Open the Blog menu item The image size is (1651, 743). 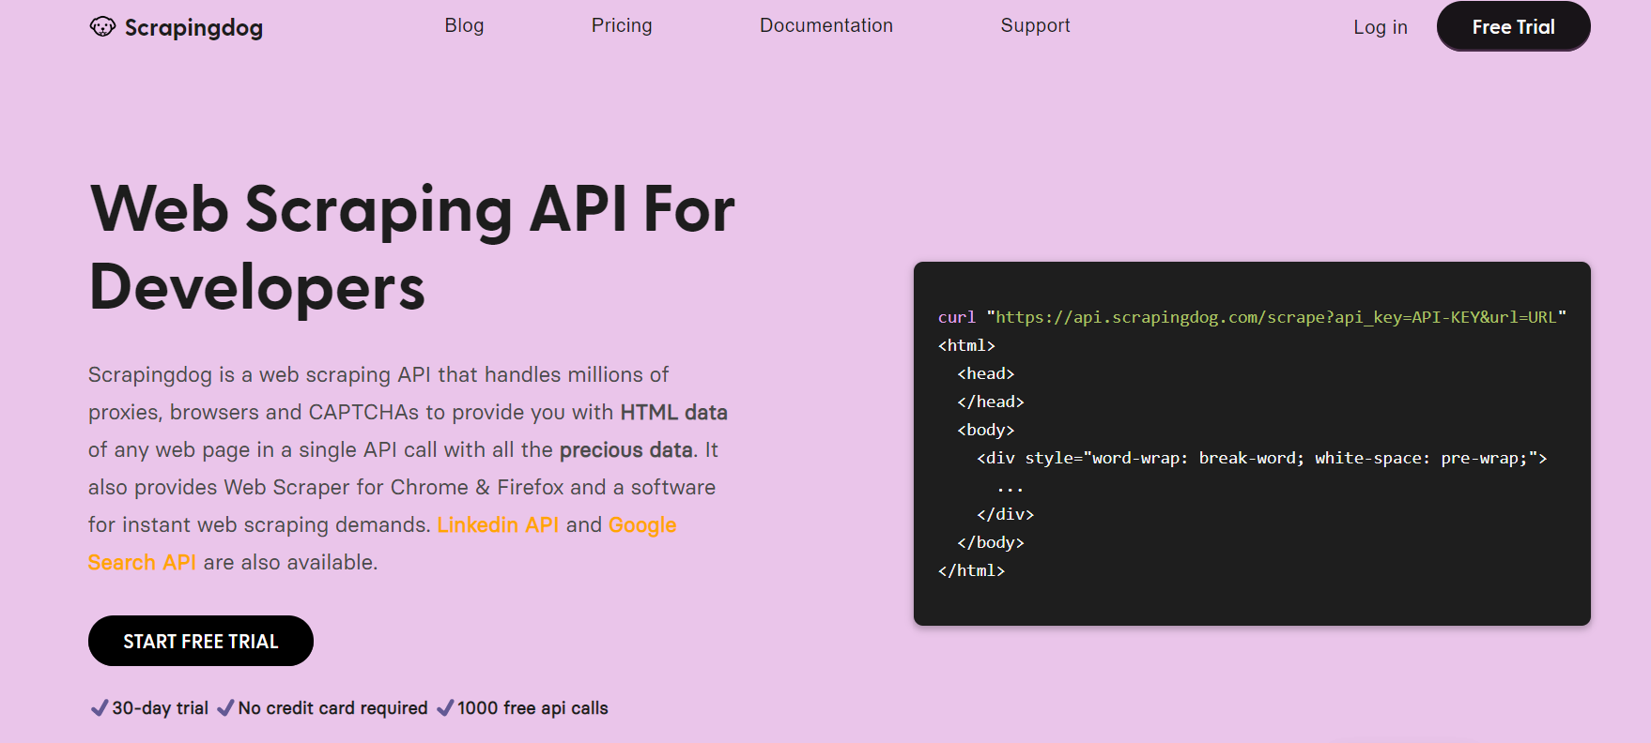(x=464, y=25)
